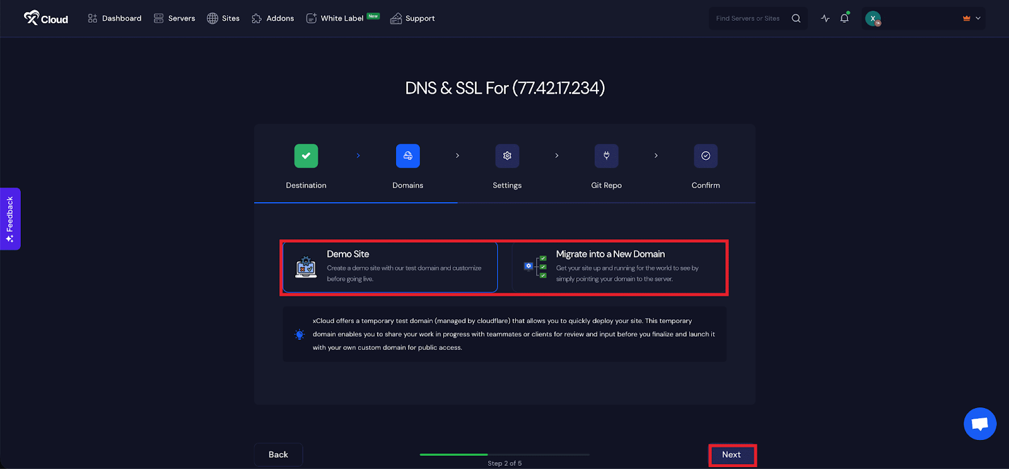This screenshot has width=1009, height=469.
Task: Expand the user account dropdown arrow
Action: (x=978, y=18)
